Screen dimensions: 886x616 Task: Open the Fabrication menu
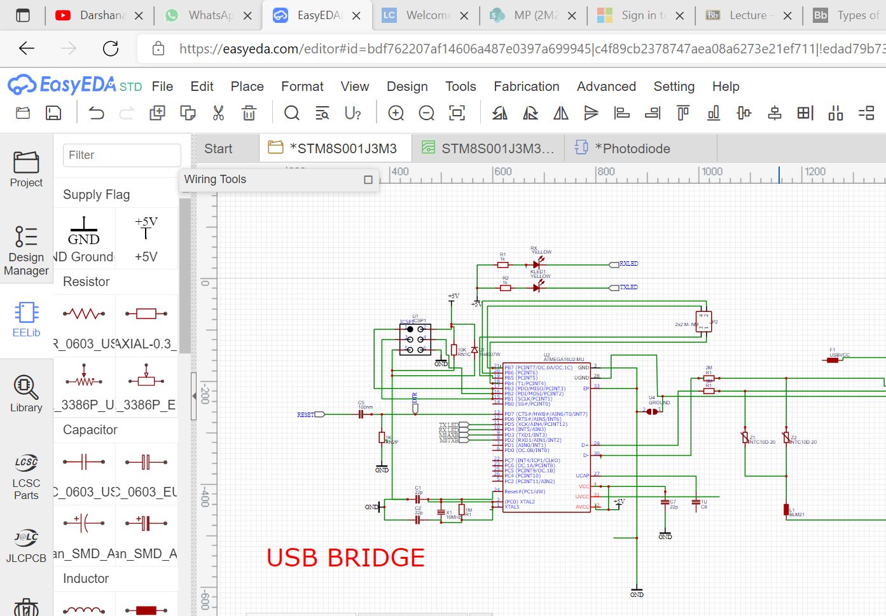click(x=526, y=86)
